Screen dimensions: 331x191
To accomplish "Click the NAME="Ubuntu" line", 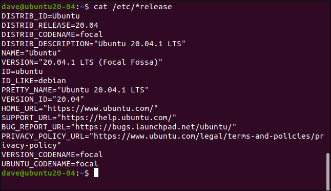I will point(31,53).
